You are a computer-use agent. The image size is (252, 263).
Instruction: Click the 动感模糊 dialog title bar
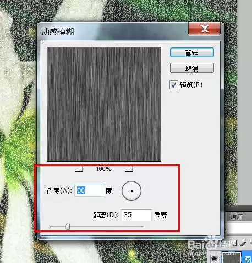click(114, 31)
